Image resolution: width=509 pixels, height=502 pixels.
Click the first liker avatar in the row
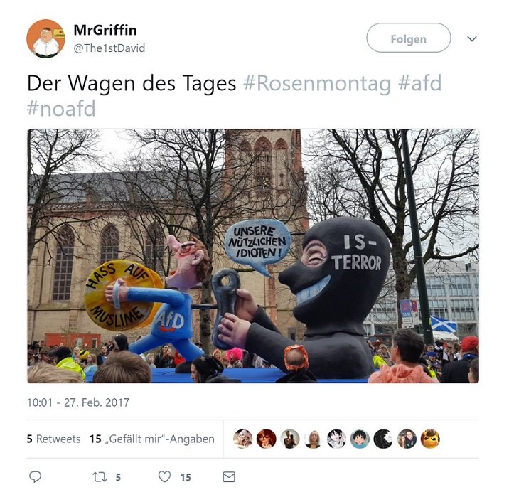coord(243,439)
